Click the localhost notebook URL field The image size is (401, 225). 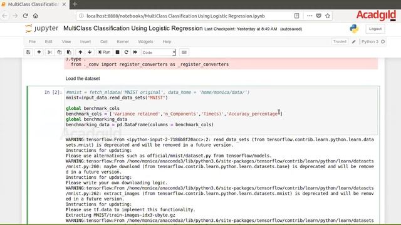(175, 16)
